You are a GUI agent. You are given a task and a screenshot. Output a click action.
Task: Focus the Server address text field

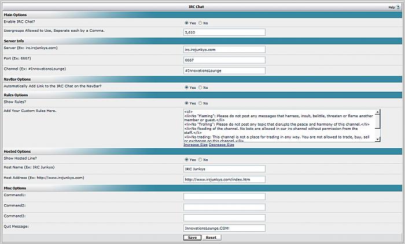(224, 50)
